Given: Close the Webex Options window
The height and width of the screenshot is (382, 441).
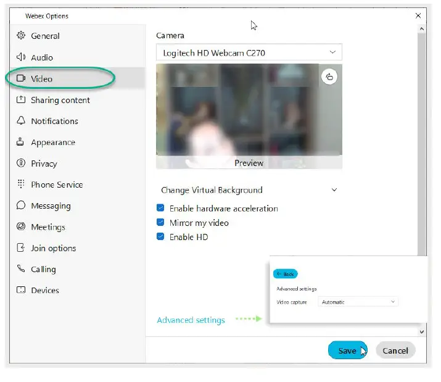Looking at the screenshot, I should click(418, 15).
